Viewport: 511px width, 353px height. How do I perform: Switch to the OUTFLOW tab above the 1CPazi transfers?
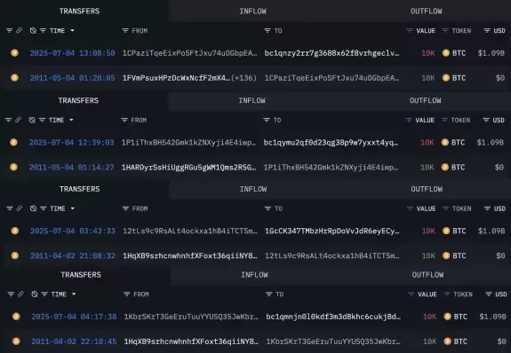(426, 11)
